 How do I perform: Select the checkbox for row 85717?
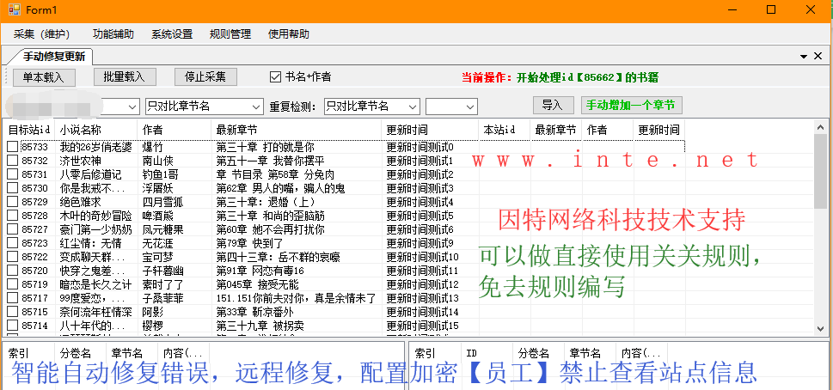click(x=12, y=298)
